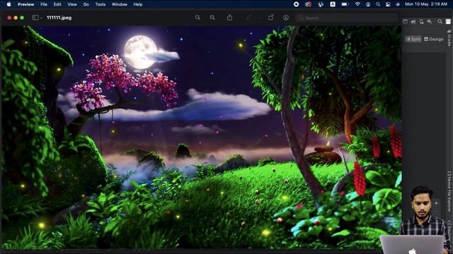Open Device File Explorer tool window
453x254 pixels.
449,191
